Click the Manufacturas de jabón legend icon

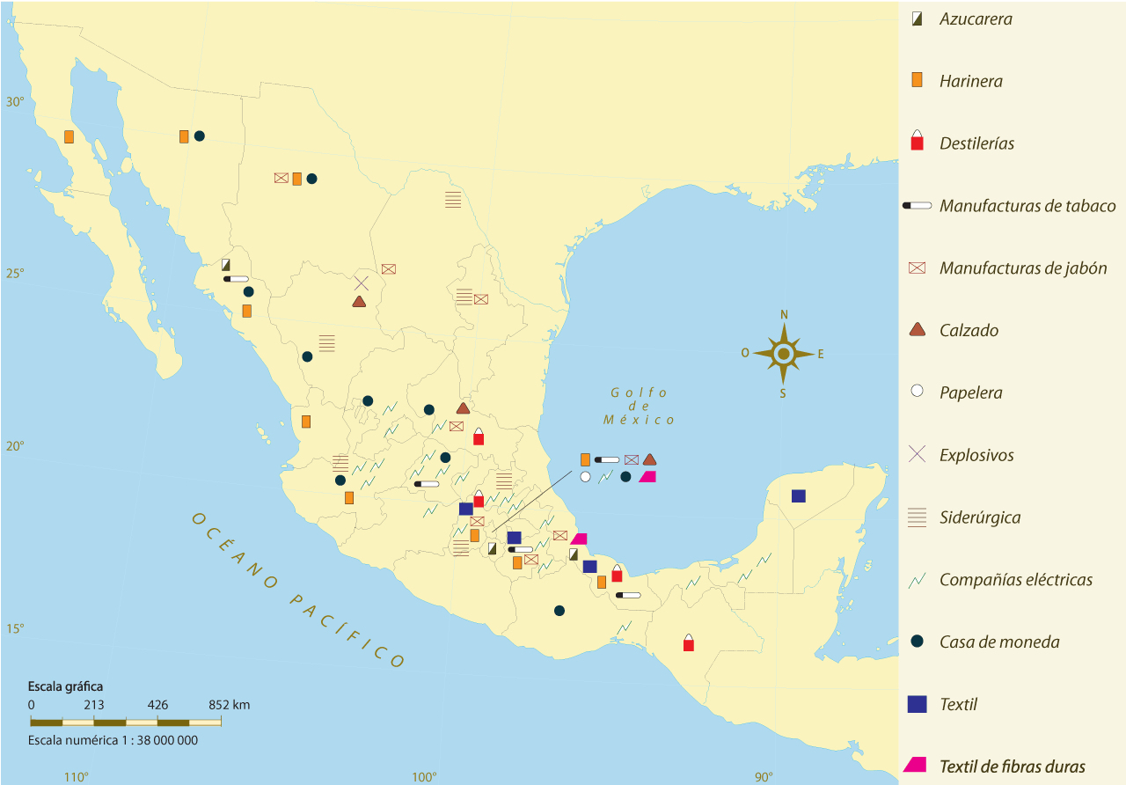pos(917,268)
